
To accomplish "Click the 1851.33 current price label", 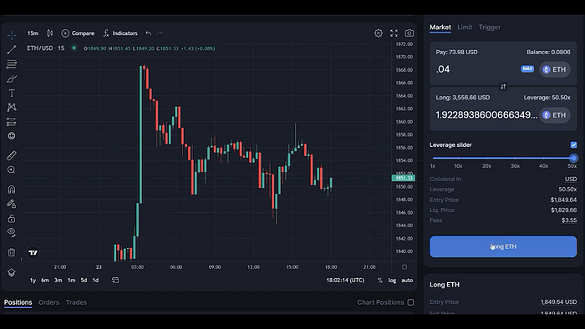I will pyautogui.click(x=404, y=178).
